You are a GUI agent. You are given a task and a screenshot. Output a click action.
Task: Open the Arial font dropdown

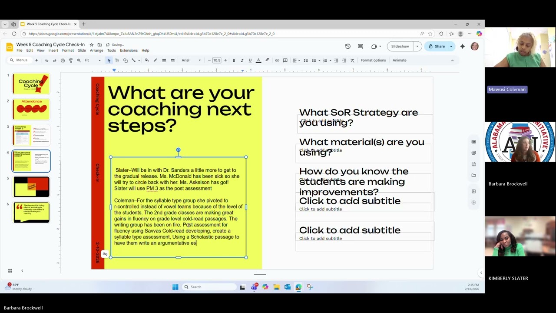pos(191,60)
